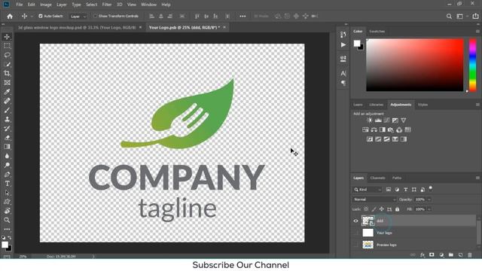Open Layers panel options menu
The height and width of the screenshot is (271, 482).
click(x=477, y=178)
